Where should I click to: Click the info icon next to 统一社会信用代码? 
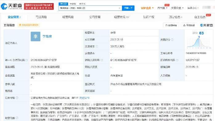point(26,60)
